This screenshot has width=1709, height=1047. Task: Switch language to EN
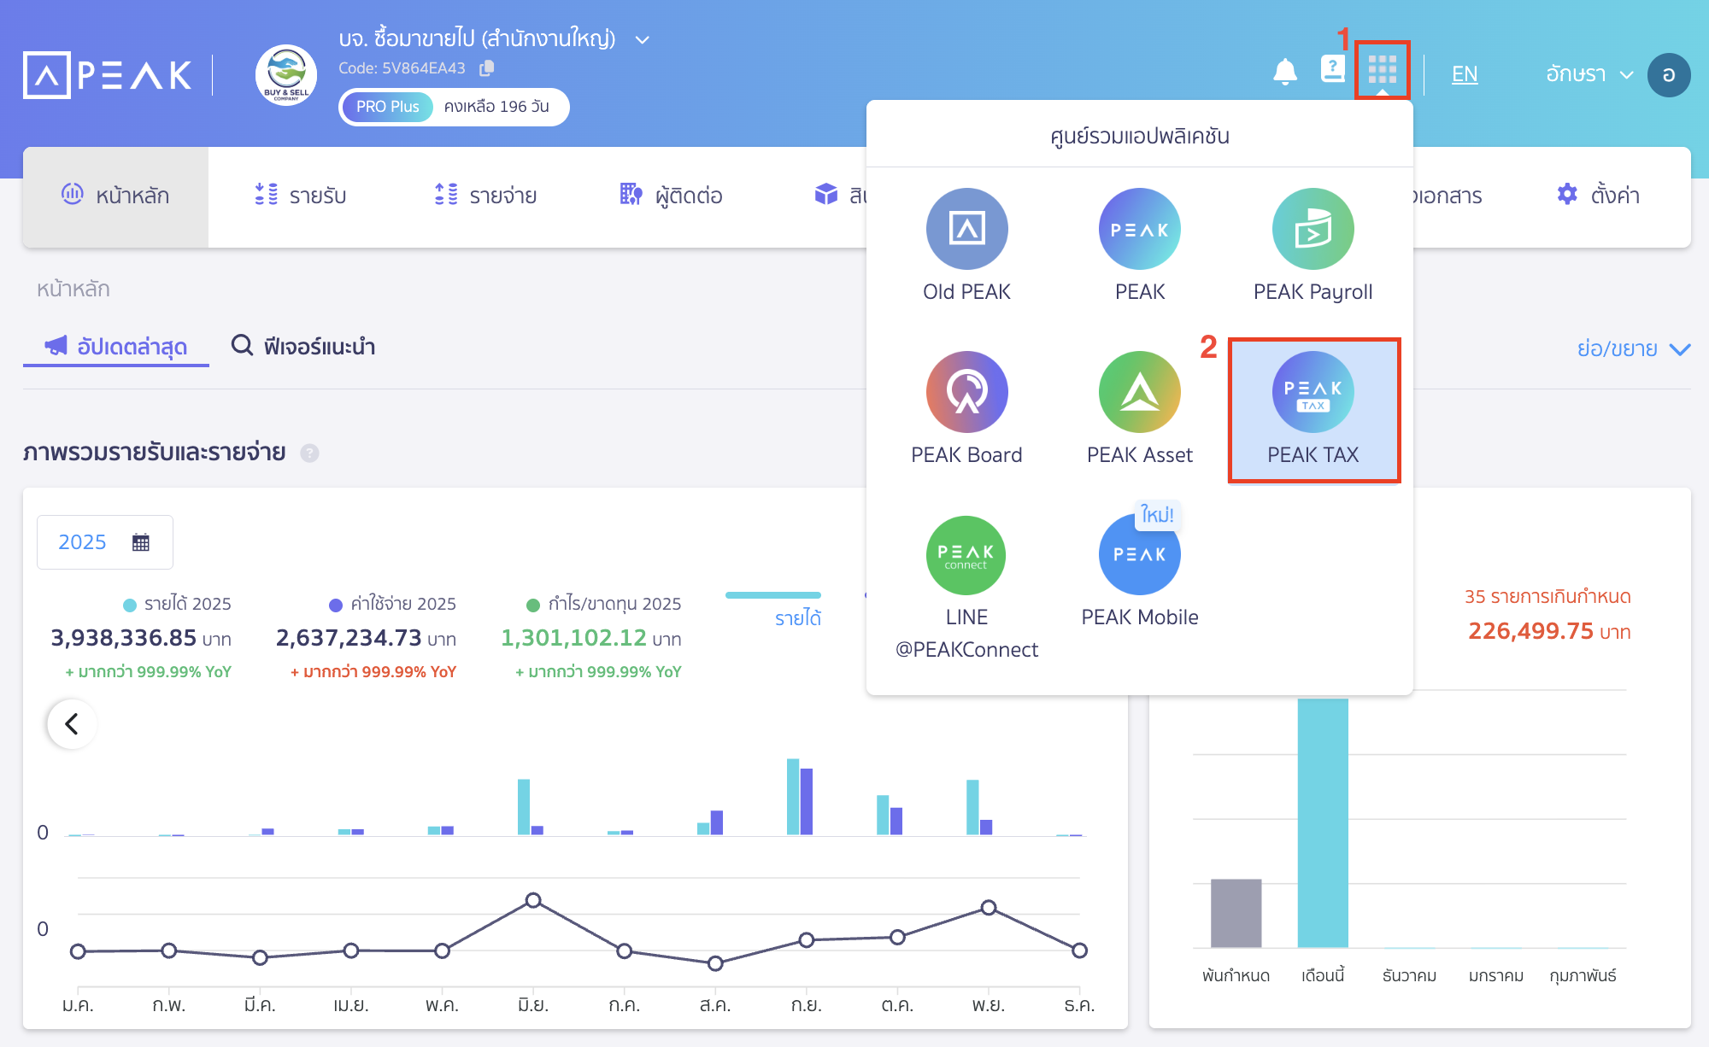click(1465, 74)
